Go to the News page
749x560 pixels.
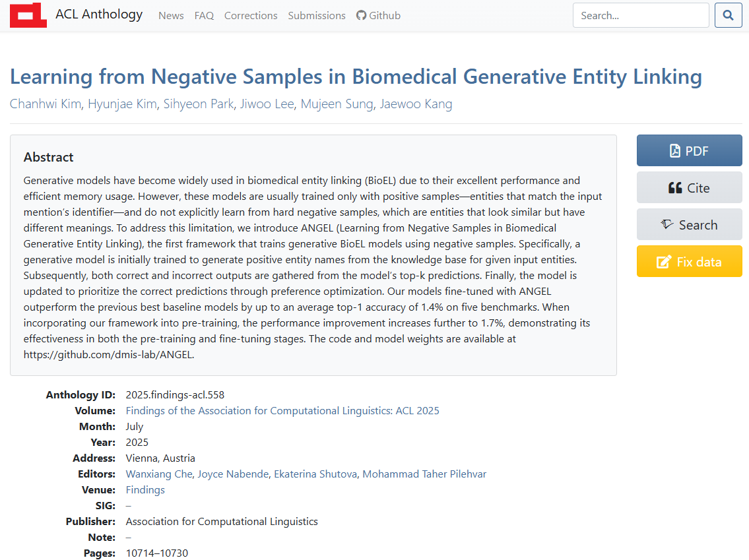pos(171,15)
